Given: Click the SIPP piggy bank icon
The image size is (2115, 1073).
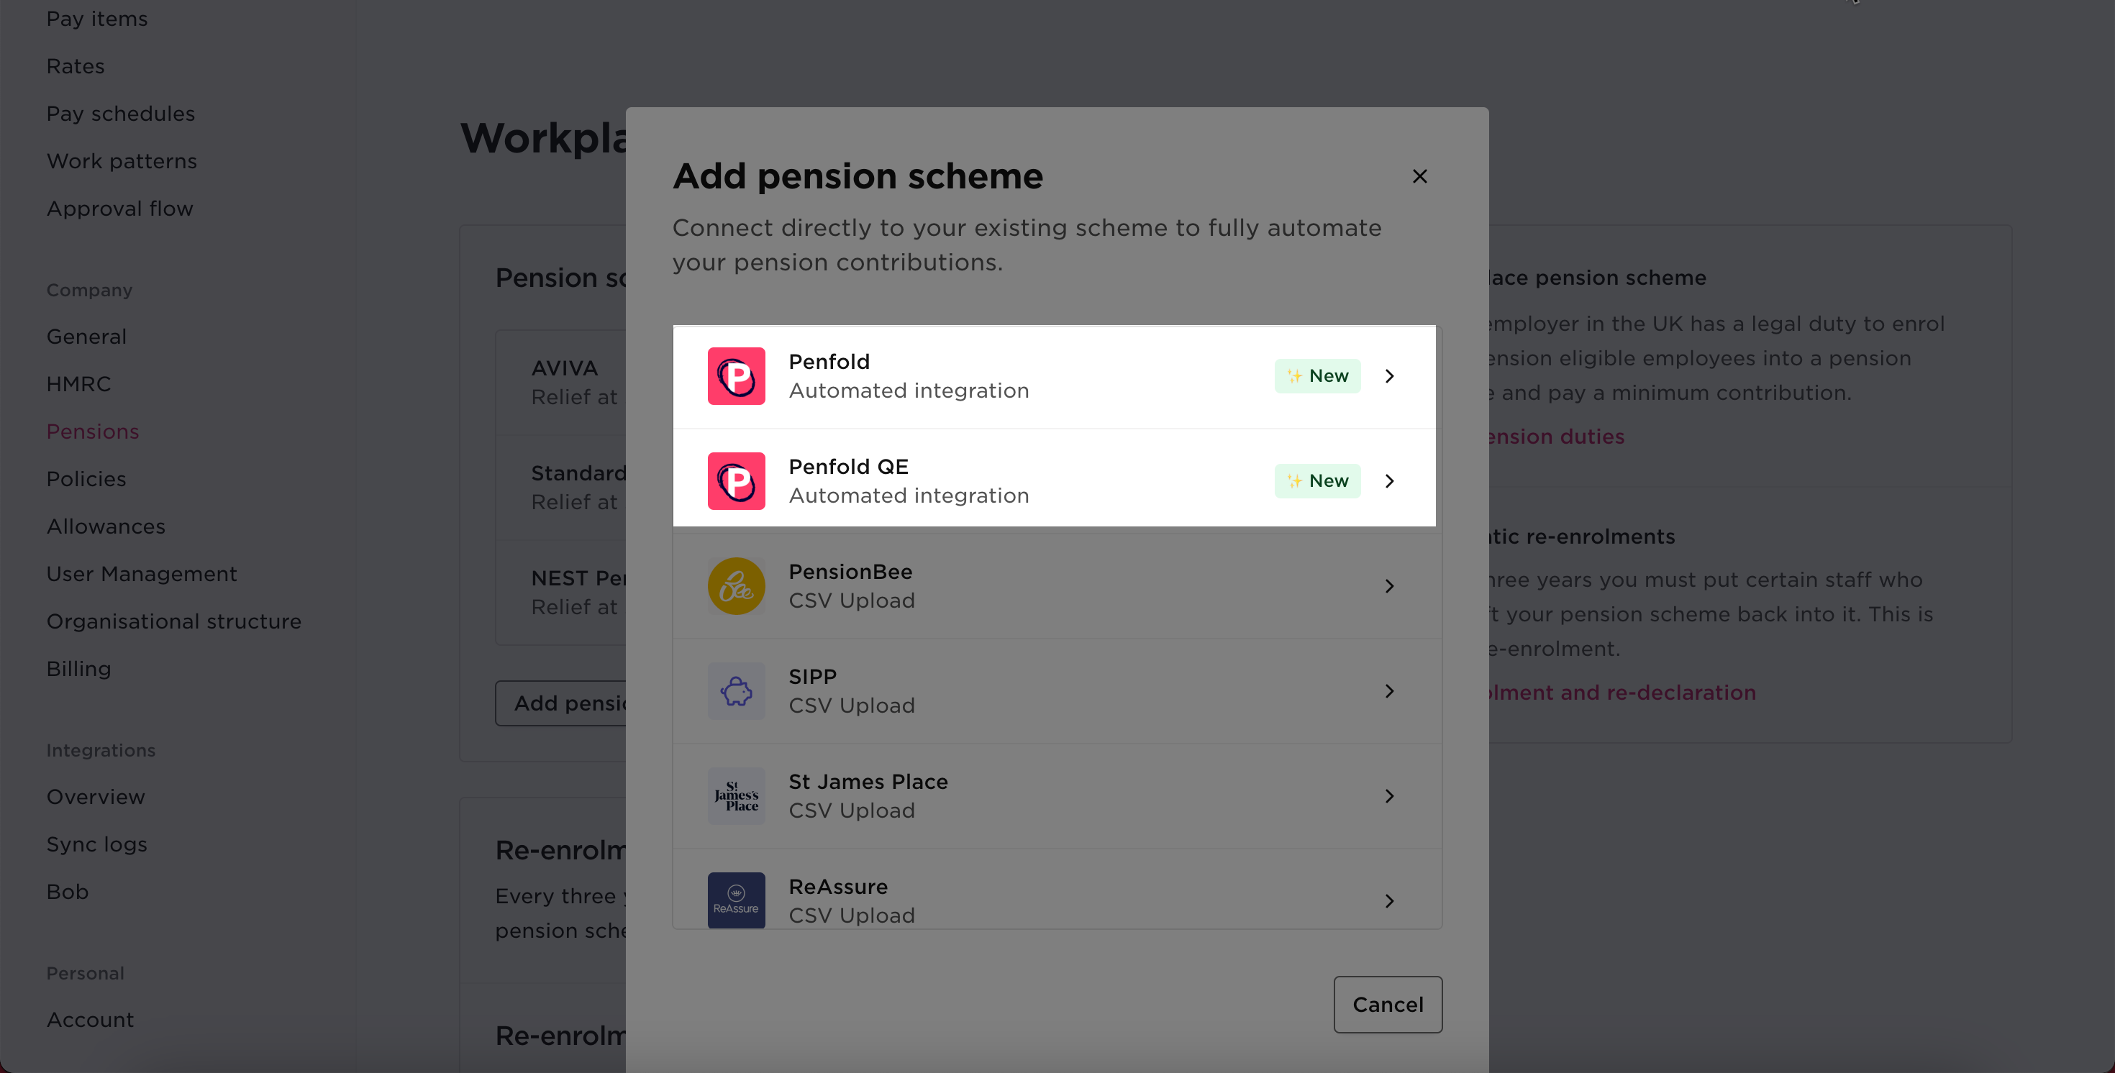Looking at the screenshot, I should tap(737, 690).
